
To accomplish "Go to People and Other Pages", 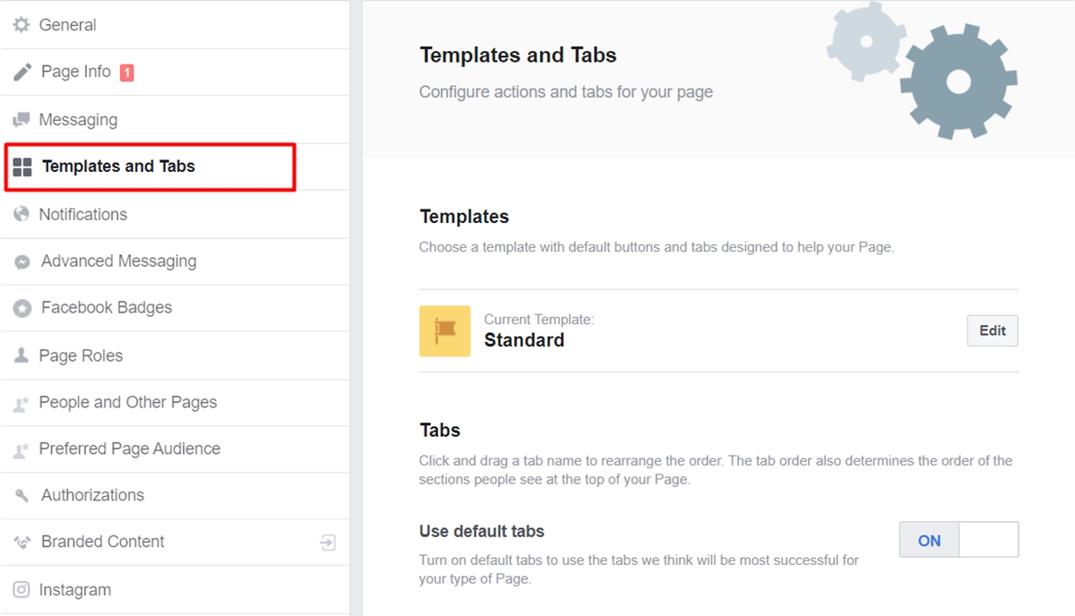I will pyautogui.click(x=127, y=402).
